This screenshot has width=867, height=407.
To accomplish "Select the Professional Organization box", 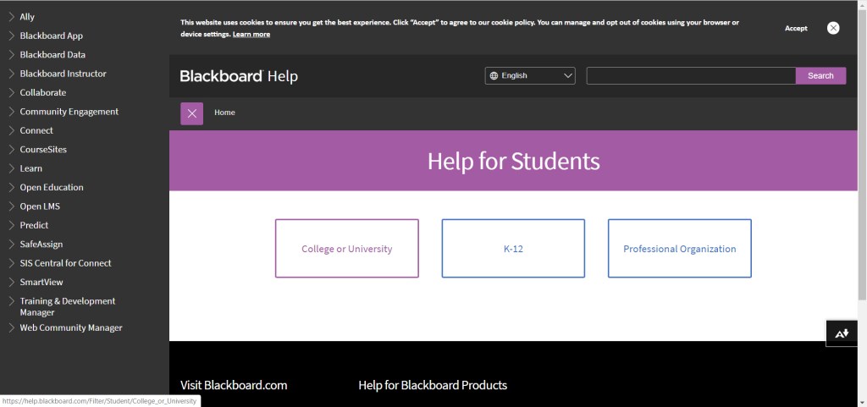I will tap(679, 249).
